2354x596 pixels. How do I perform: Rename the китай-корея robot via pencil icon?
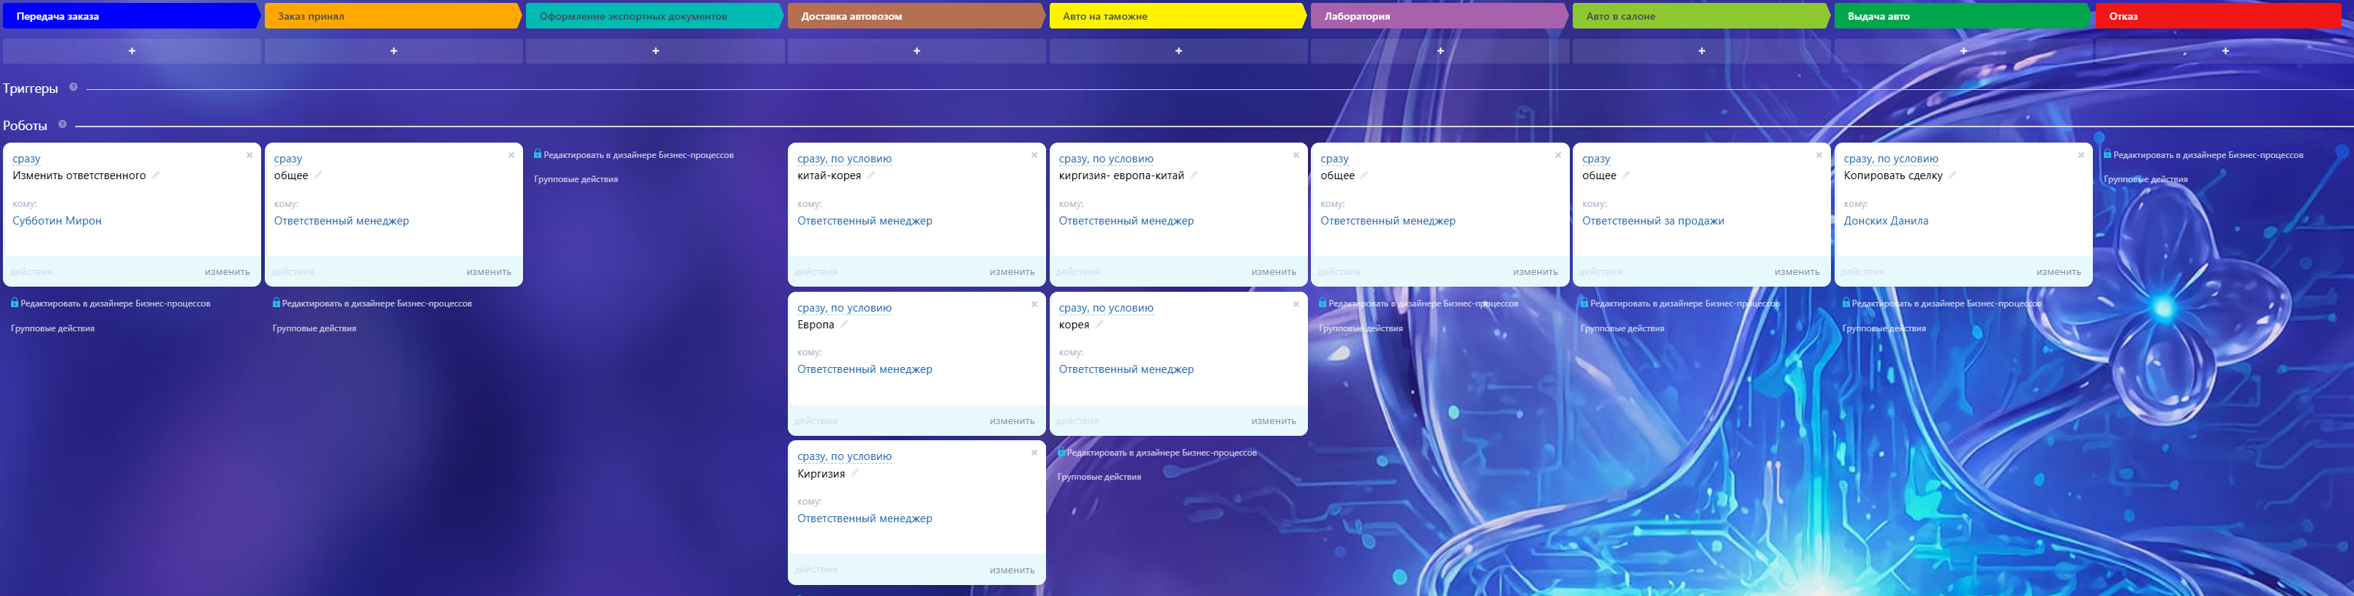tap(871, 175)
